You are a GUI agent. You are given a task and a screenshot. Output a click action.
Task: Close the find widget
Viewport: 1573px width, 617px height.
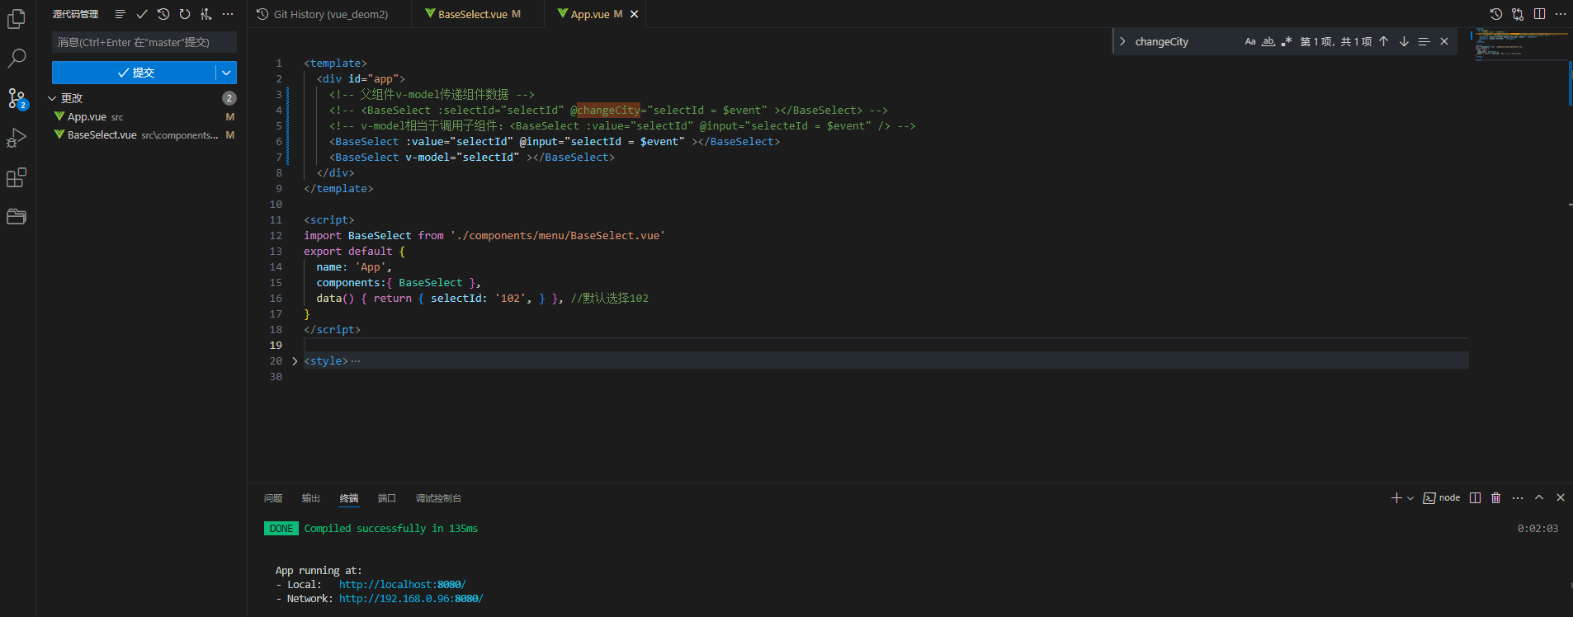1444,41
